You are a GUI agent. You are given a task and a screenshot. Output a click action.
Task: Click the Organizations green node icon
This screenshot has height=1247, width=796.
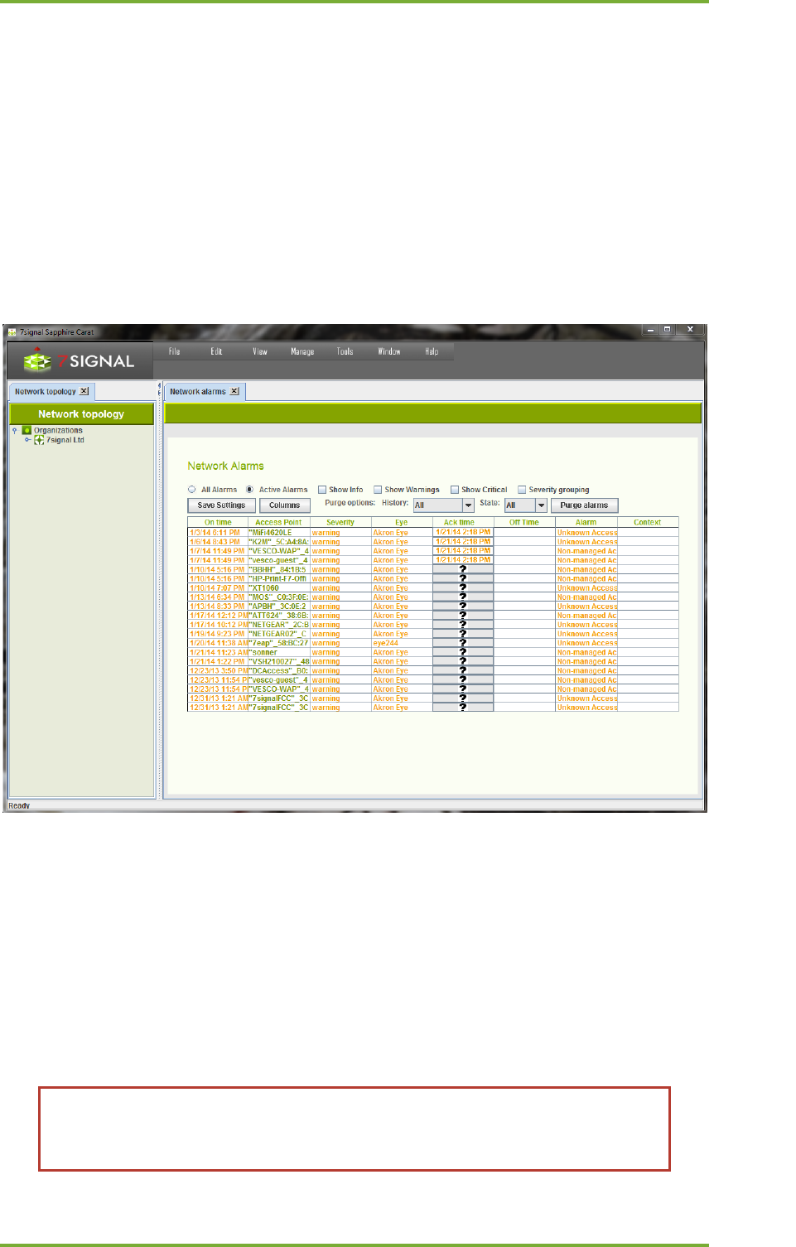tap(27, 430)
